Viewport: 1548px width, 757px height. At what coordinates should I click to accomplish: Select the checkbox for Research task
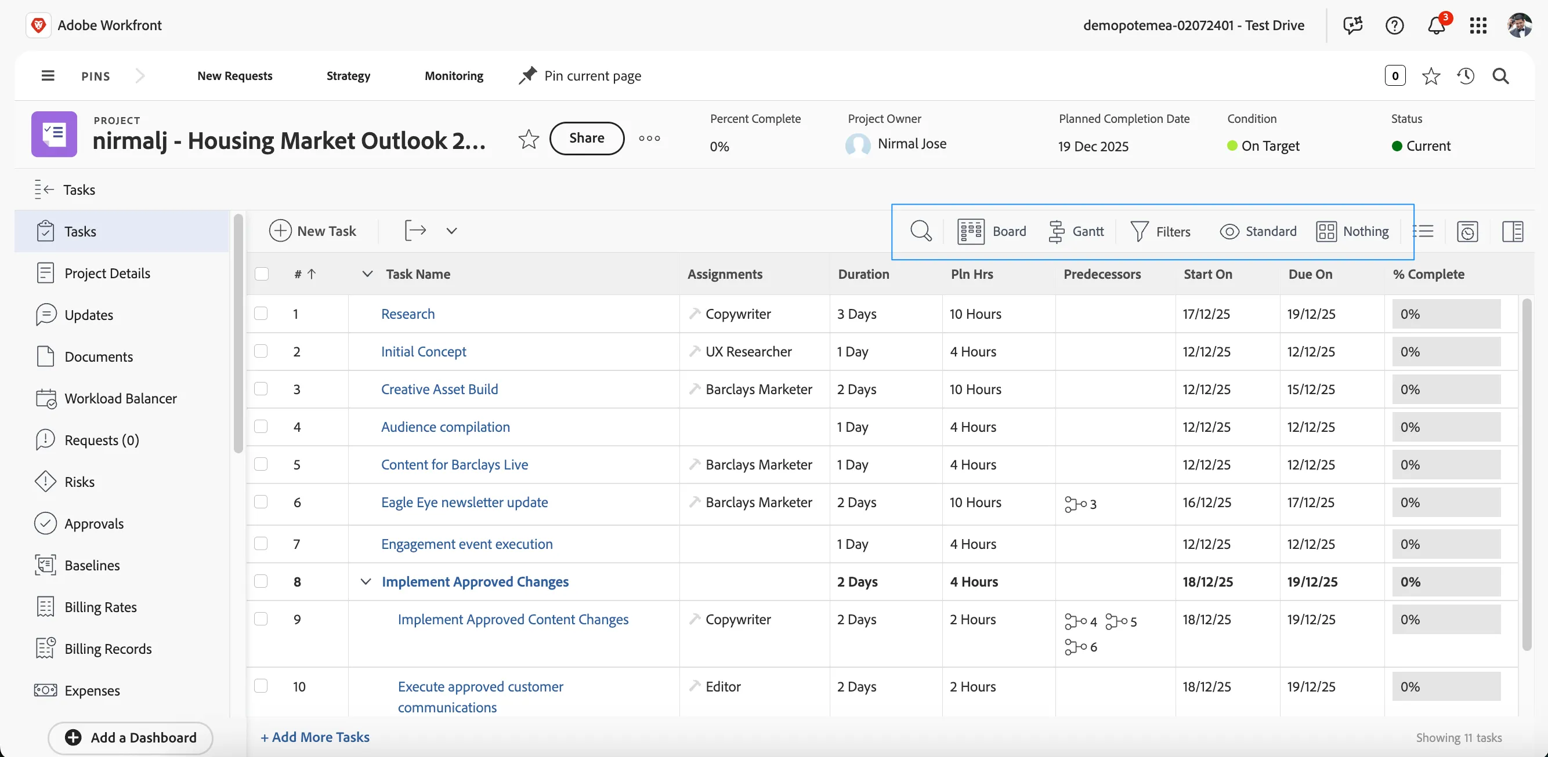pyautogui.click(x=261, y=314)
